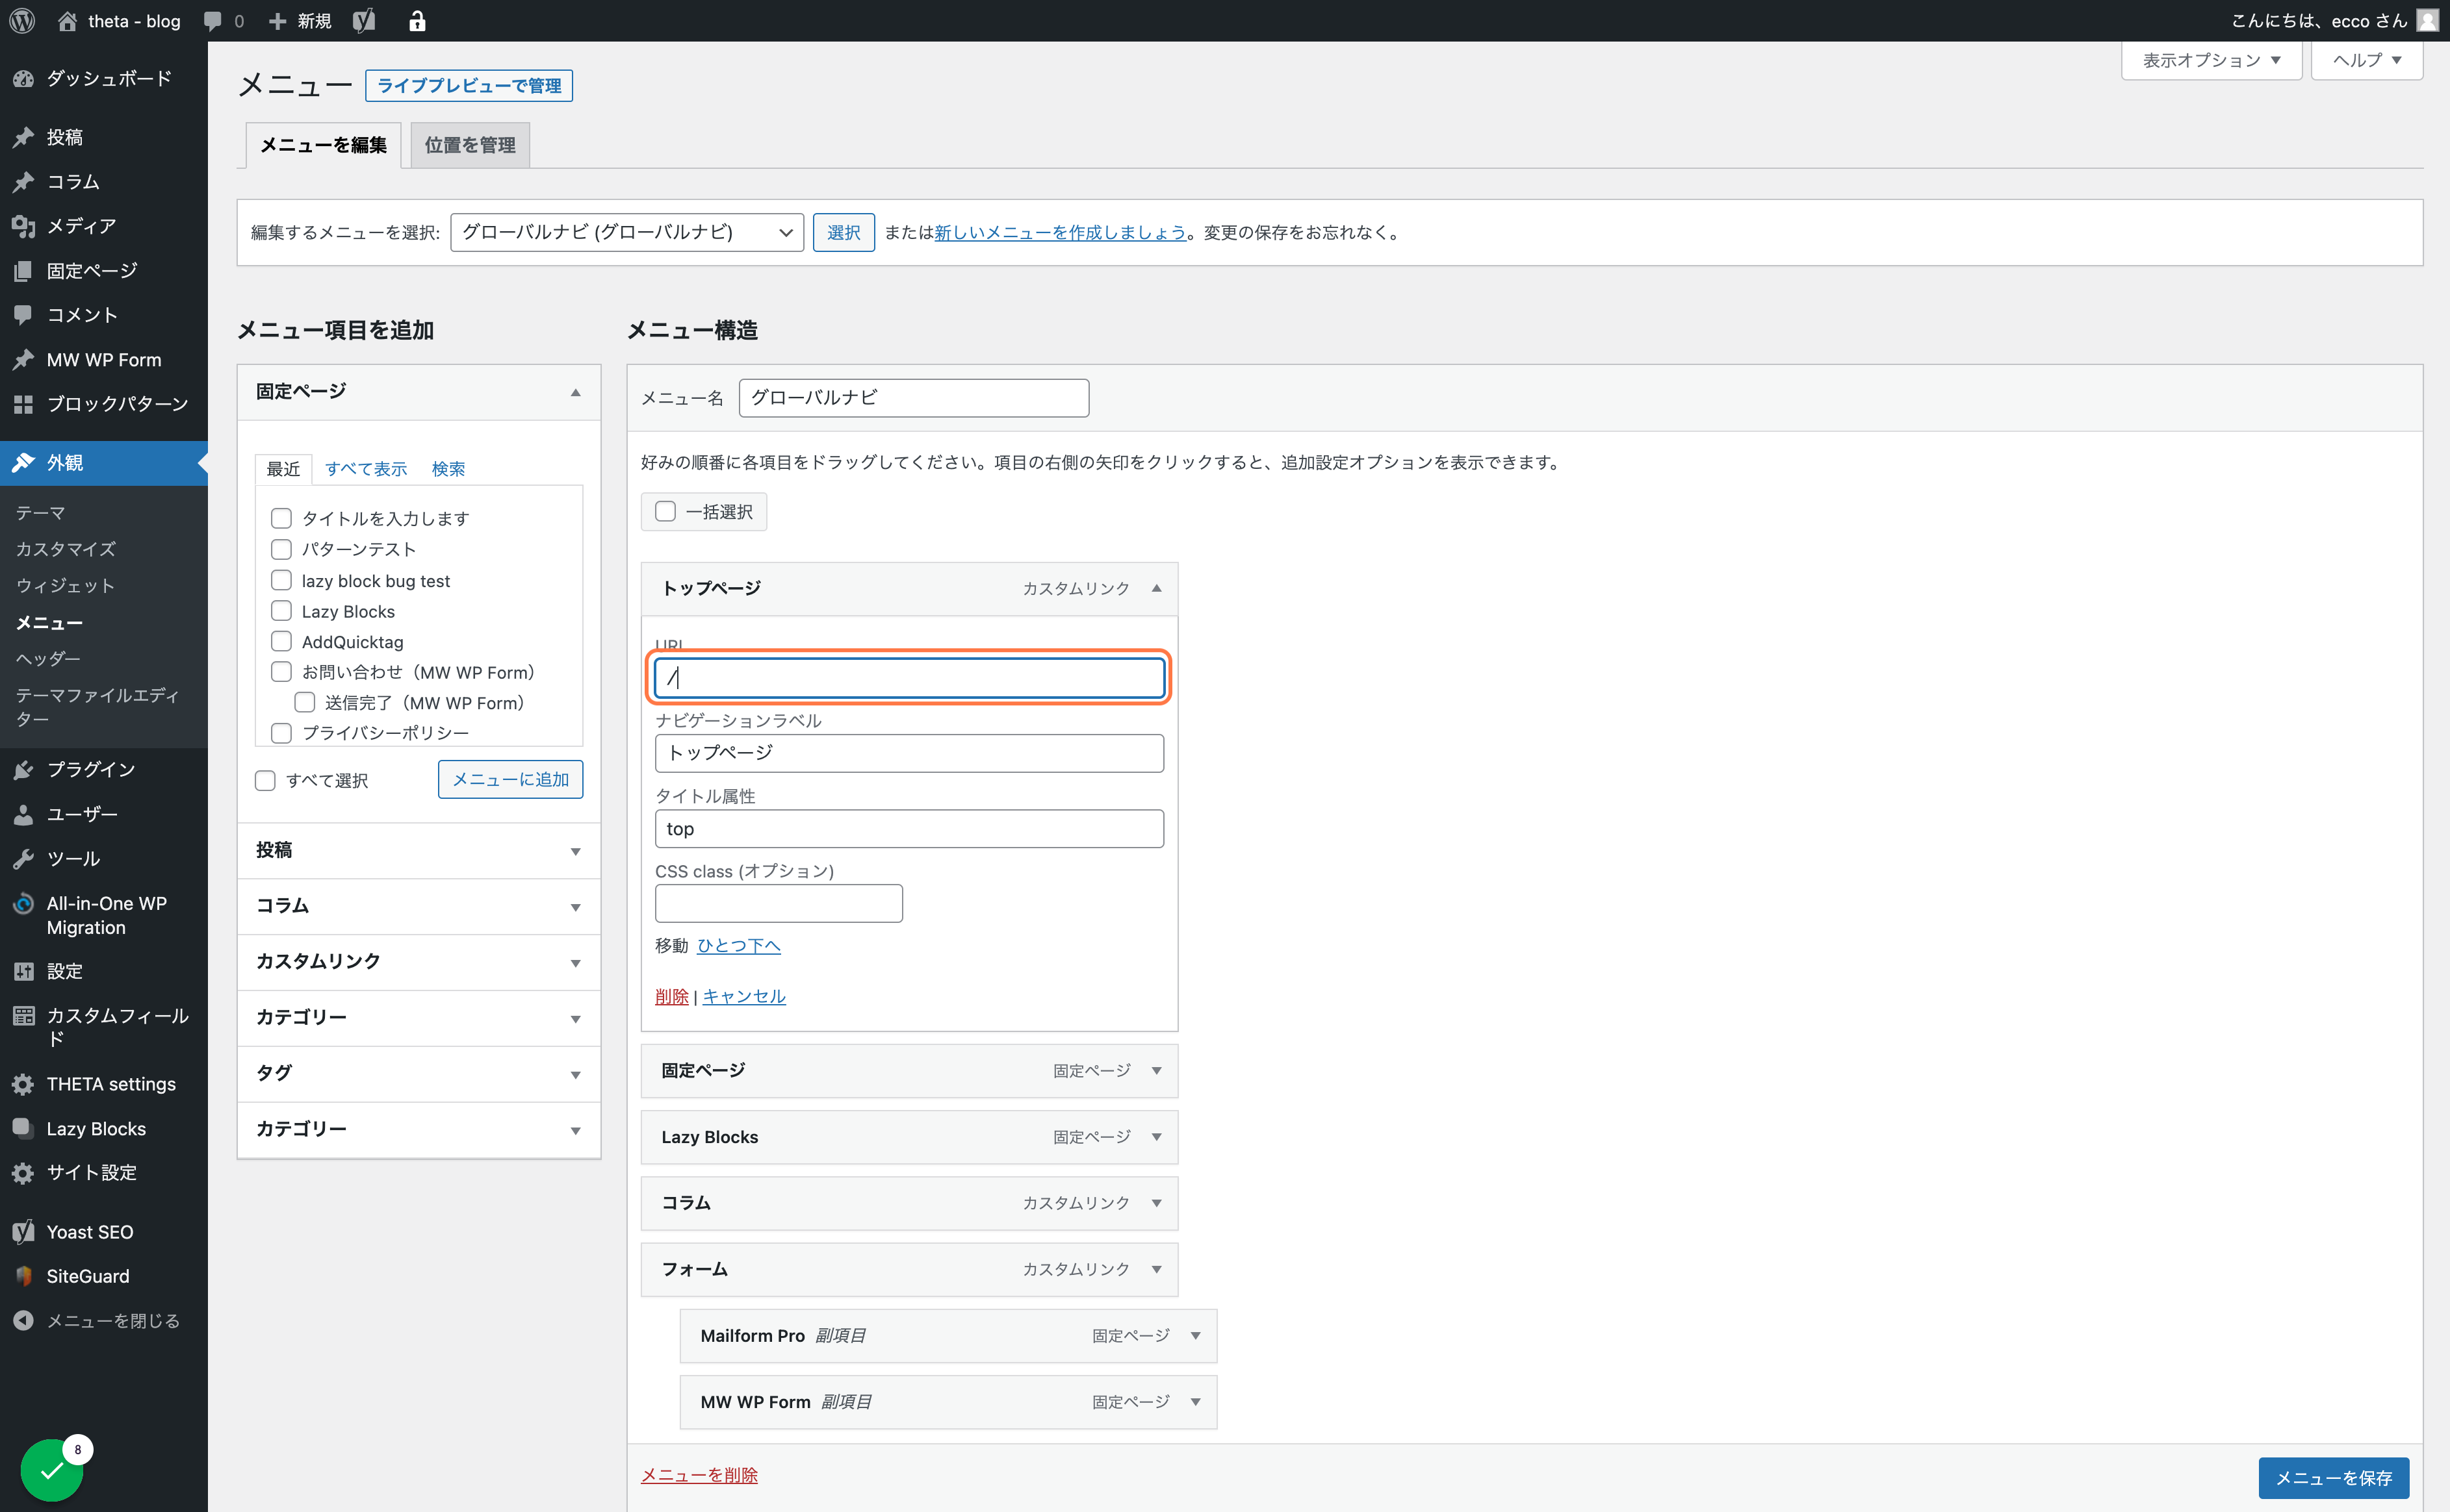2450x1512 pixels.
Task: Open ツール in the sidebar
Action: [x=104, y=858]
